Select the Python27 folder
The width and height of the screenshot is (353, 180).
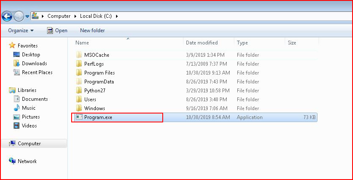95,91
